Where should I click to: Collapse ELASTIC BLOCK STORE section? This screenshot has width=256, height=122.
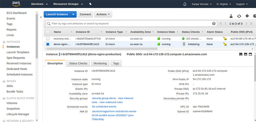(x=4, y=98)
